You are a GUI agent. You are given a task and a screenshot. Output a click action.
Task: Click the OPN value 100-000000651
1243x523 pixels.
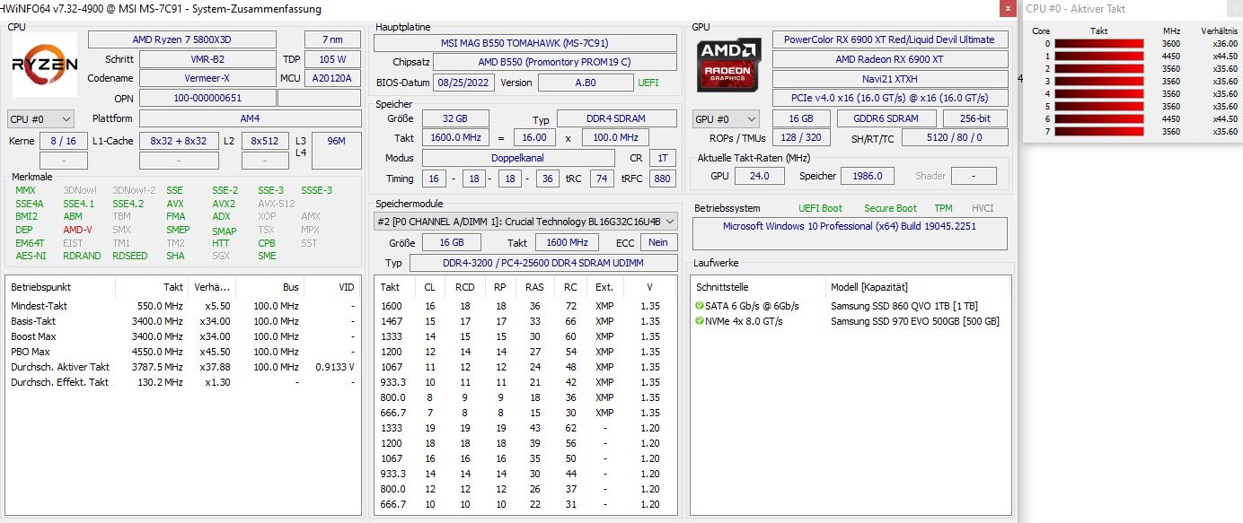click(x=207, y=98)
